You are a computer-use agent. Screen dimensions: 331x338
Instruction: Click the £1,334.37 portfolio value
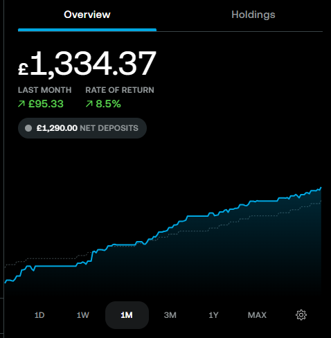click(x=87, y=64)
